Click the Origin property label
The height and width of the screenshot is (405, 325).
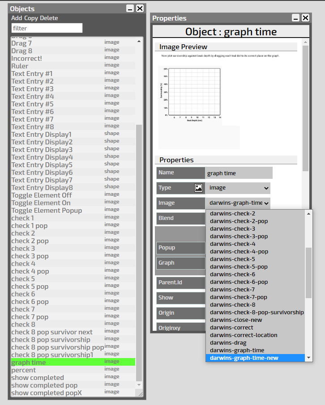tap(180, 313)
